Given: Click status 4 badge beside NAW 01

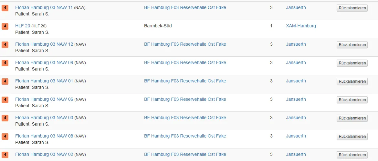Looking at the screenshot, I should (x=5, y=81).
